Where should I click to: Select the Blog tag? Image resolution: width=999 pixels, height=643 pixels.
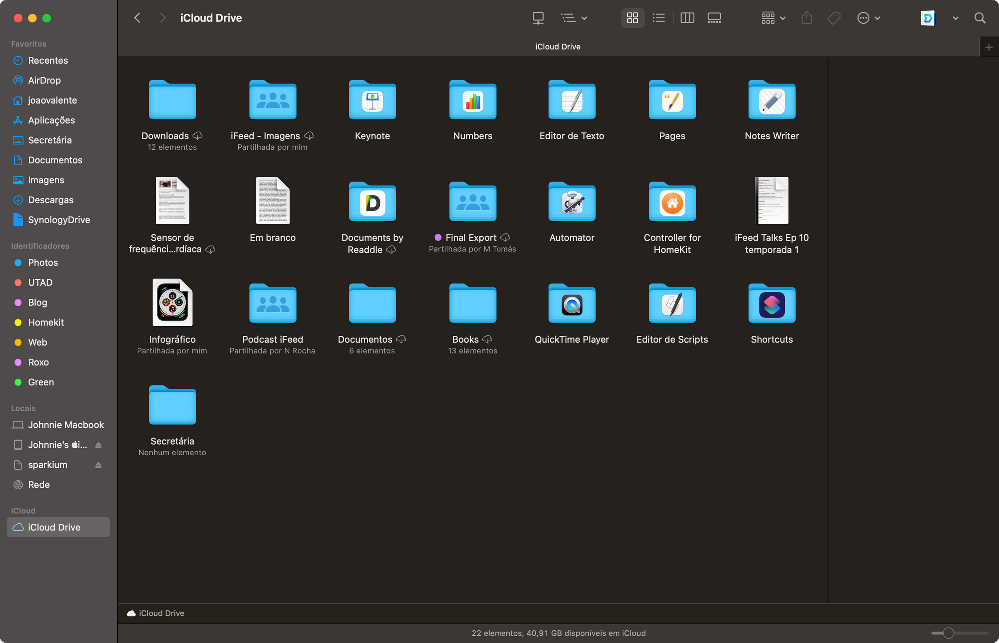coord(58,303)
